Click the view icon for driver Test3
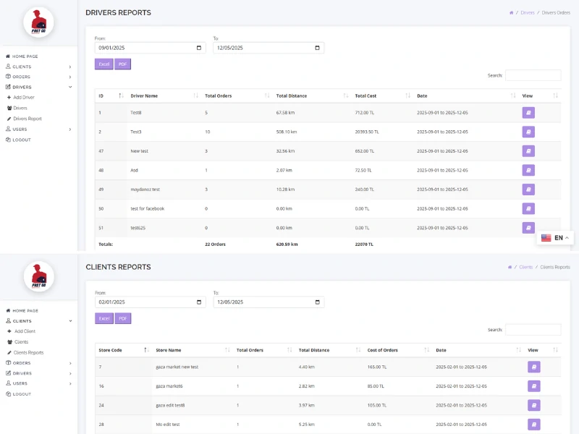Image resolution: width=579 pixels, height=434 pixels. coord(528,132)
